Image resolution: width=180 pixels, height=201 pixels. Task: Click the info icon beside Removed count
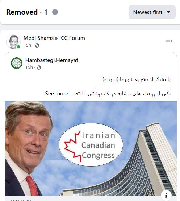click(x=55, y=12)
